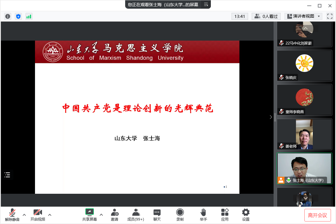Viewport: 336px width, 224px height.
Task: Start recording the meeting
Action: click(180, 215)
